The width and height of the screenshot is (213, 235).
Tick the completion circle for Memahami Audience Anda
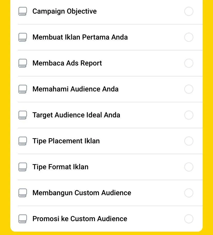click(x=189, y=89)
